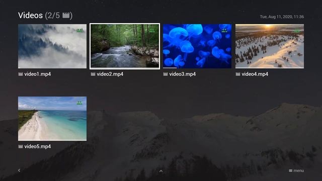Click the date and time display
Screen dimensions: 322x181
click(x=282, y=17)
